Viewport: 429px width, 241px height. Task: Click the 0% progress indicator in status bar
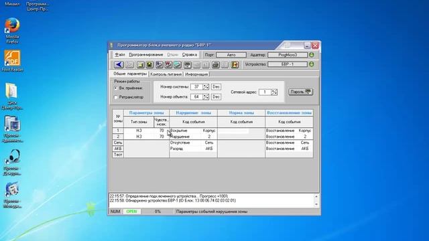(158, 212)
